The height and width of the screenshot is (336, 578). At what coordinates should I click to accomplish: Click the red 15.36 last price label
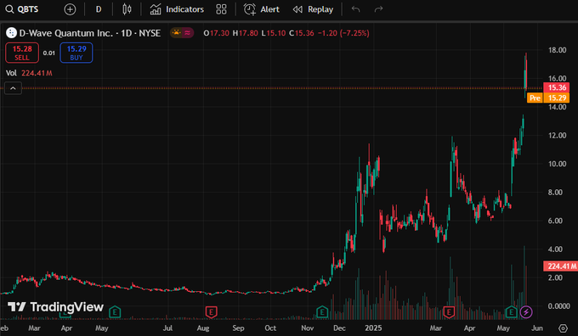(557, 87)
